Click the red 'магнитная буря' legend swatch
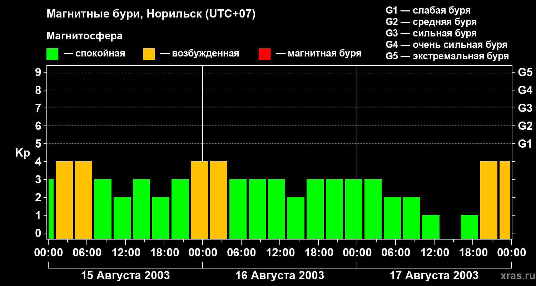The image size is (536, 286). click(264, 54)
